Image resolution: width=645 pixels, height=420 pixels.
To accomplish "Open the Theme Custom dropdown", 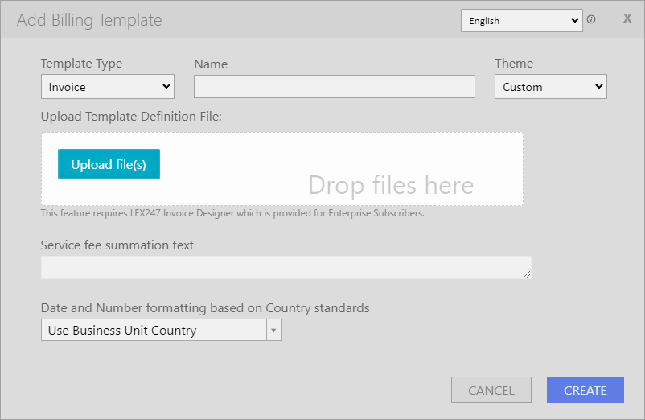I will coord(550,86).
